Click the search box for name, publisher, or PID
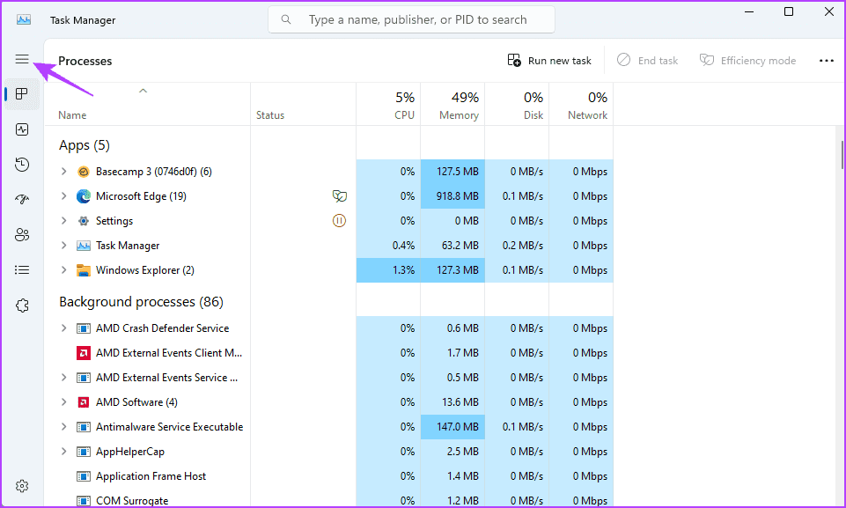This screenshot has height=508, width=846. pyautogui.click(x=411, y=20)
